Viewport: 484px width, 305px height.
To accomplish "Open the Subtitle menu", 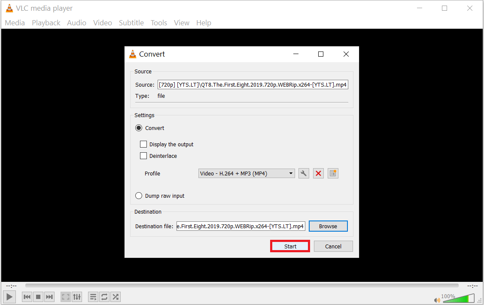I will (x=131, y=23).
